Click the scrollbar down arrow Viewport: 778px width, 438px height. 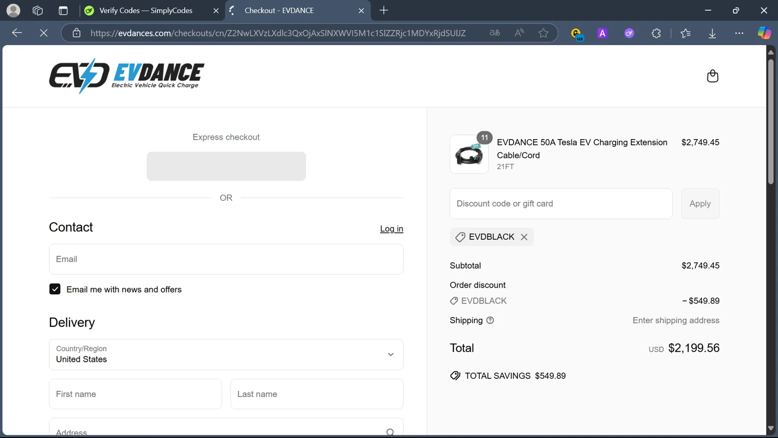(x=771, y=428)
